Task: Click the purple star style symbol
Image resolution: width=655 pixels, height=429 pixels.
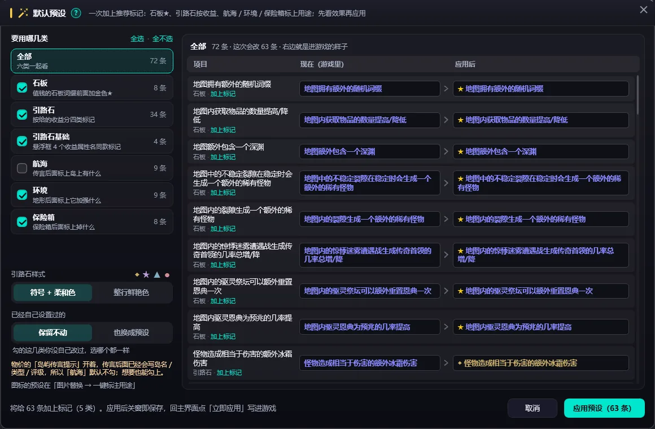Action: click(146, 274)
